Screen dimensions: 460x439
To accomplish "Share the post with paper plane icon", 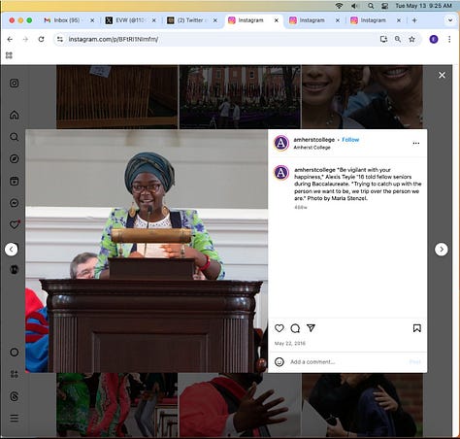I will [311, 328].
